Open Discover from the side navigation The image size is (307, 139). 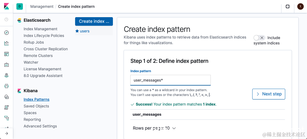6,33
